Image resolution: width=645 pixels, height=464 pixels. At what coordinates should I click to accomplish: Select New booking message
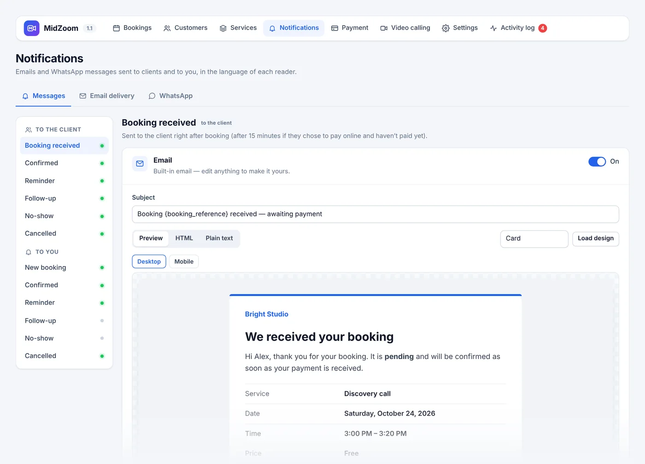tap(64, 267)
